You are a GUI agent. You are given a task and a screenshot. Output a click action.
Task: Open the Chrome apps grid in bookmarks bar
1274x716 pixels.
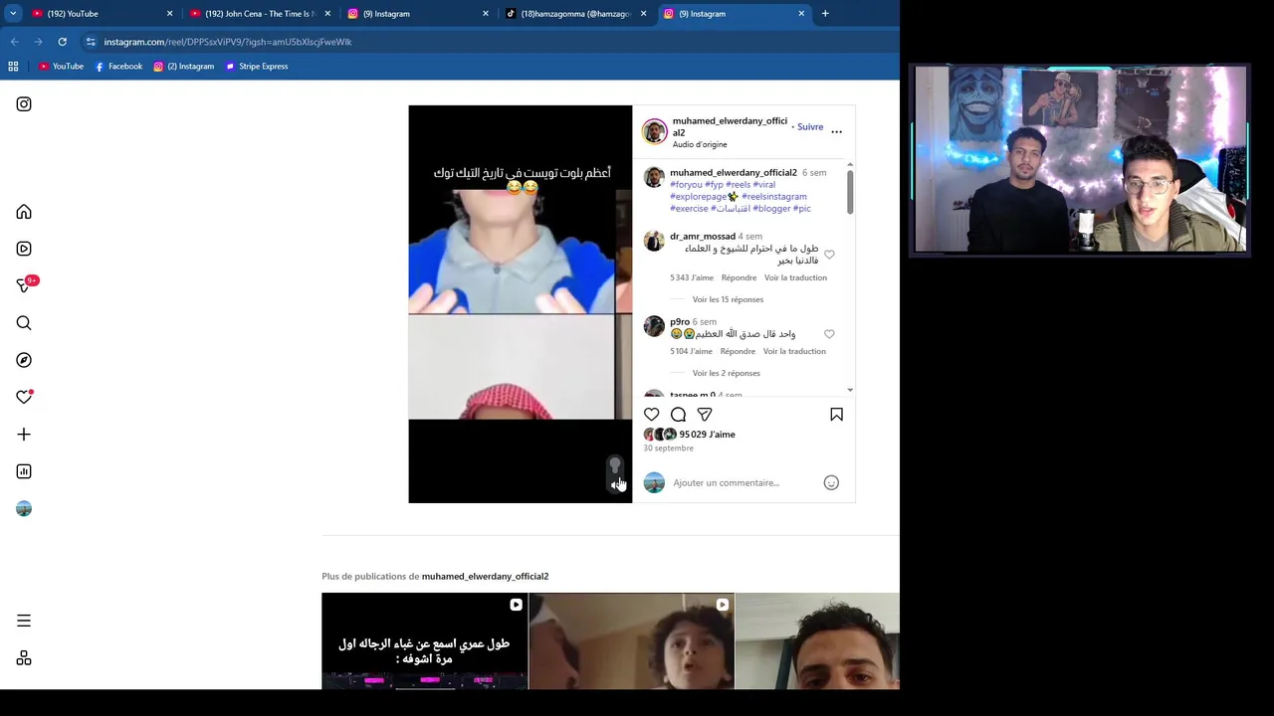(x=13, y=67)
